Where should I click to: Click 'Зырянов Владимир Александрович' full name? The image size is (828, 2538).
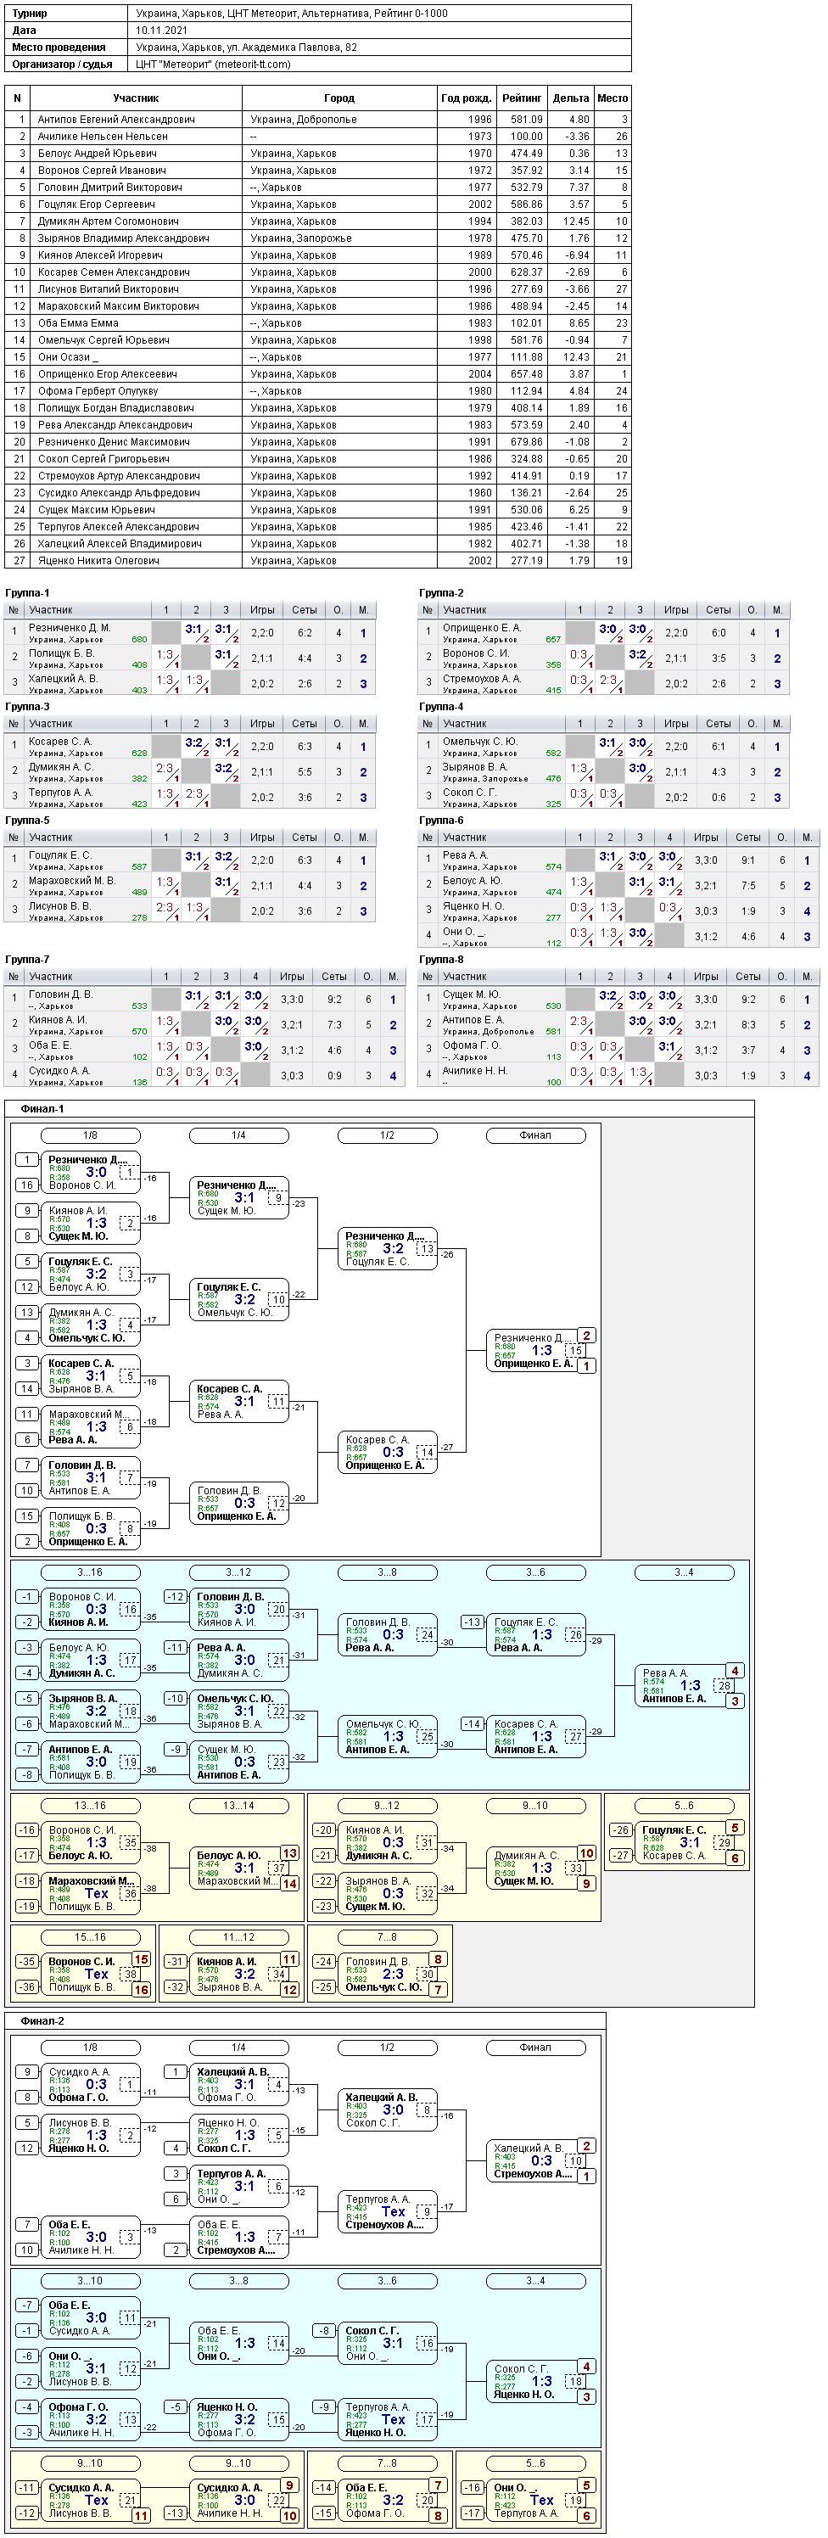[123, 238]
